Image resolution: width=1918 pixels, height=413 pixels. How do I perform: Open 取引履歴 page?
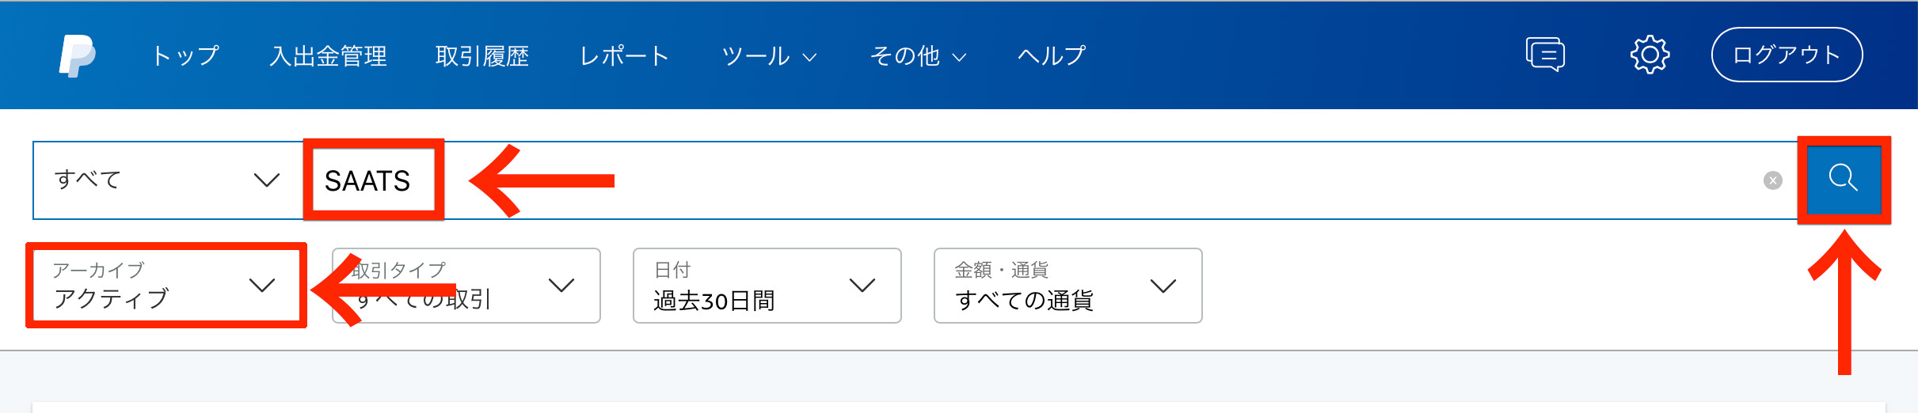481,55
